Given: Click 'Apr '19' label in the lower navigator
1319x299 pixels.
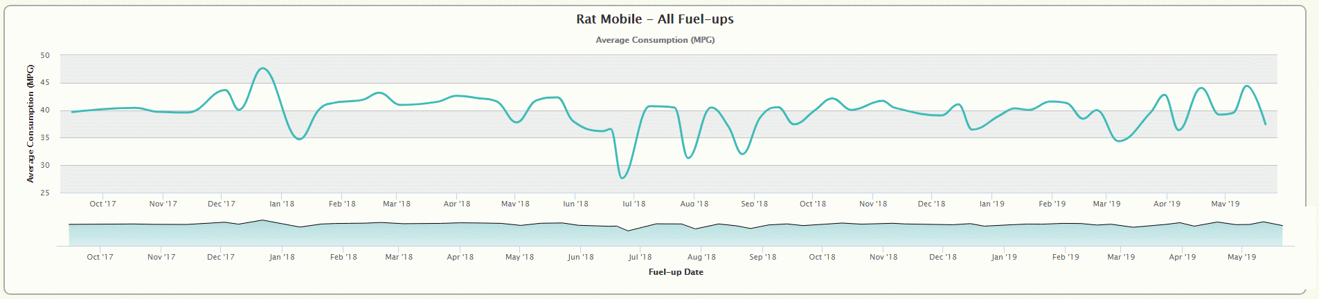Looking at the screenshot, I should (x=1182, y=257).
